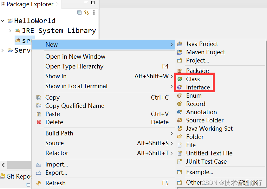Open Package Explorer view menu (three dots)
This screenshot has height=189, width=267.
[x=94, y=12]
